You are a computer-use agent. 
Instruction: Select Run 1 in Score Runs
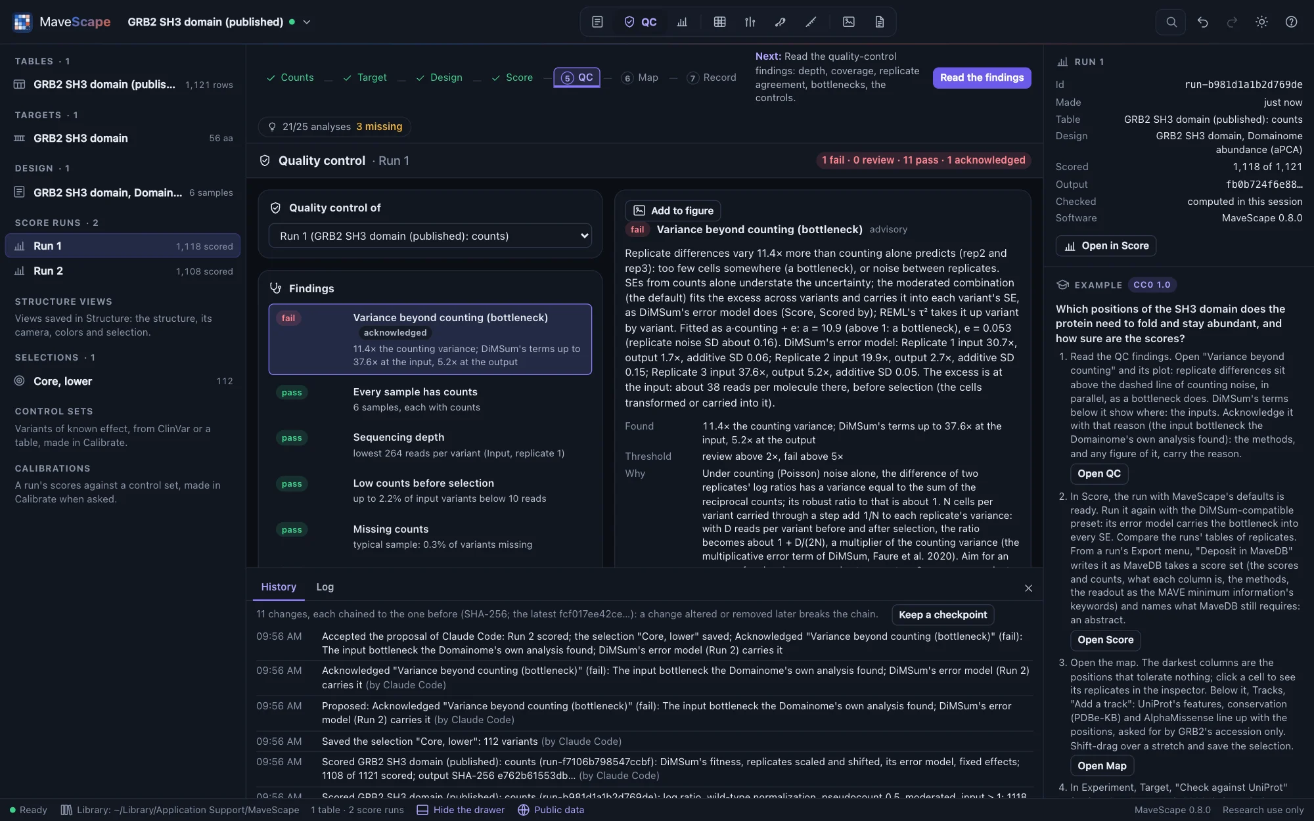pos(123,246)
